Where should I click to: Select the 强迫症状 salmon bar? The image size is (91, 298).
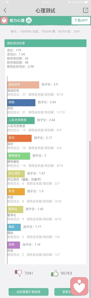tap(23, 85)
